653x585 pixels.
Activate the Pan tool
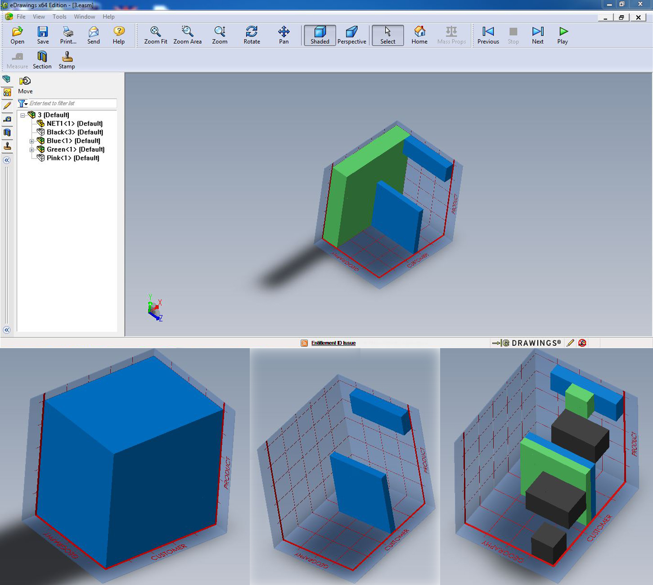[284, 35]
